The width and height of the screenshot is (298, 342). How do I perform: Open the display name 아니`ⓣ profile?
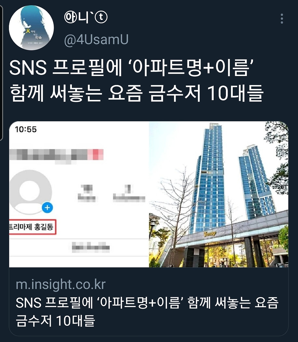click(x=86, y=17)
